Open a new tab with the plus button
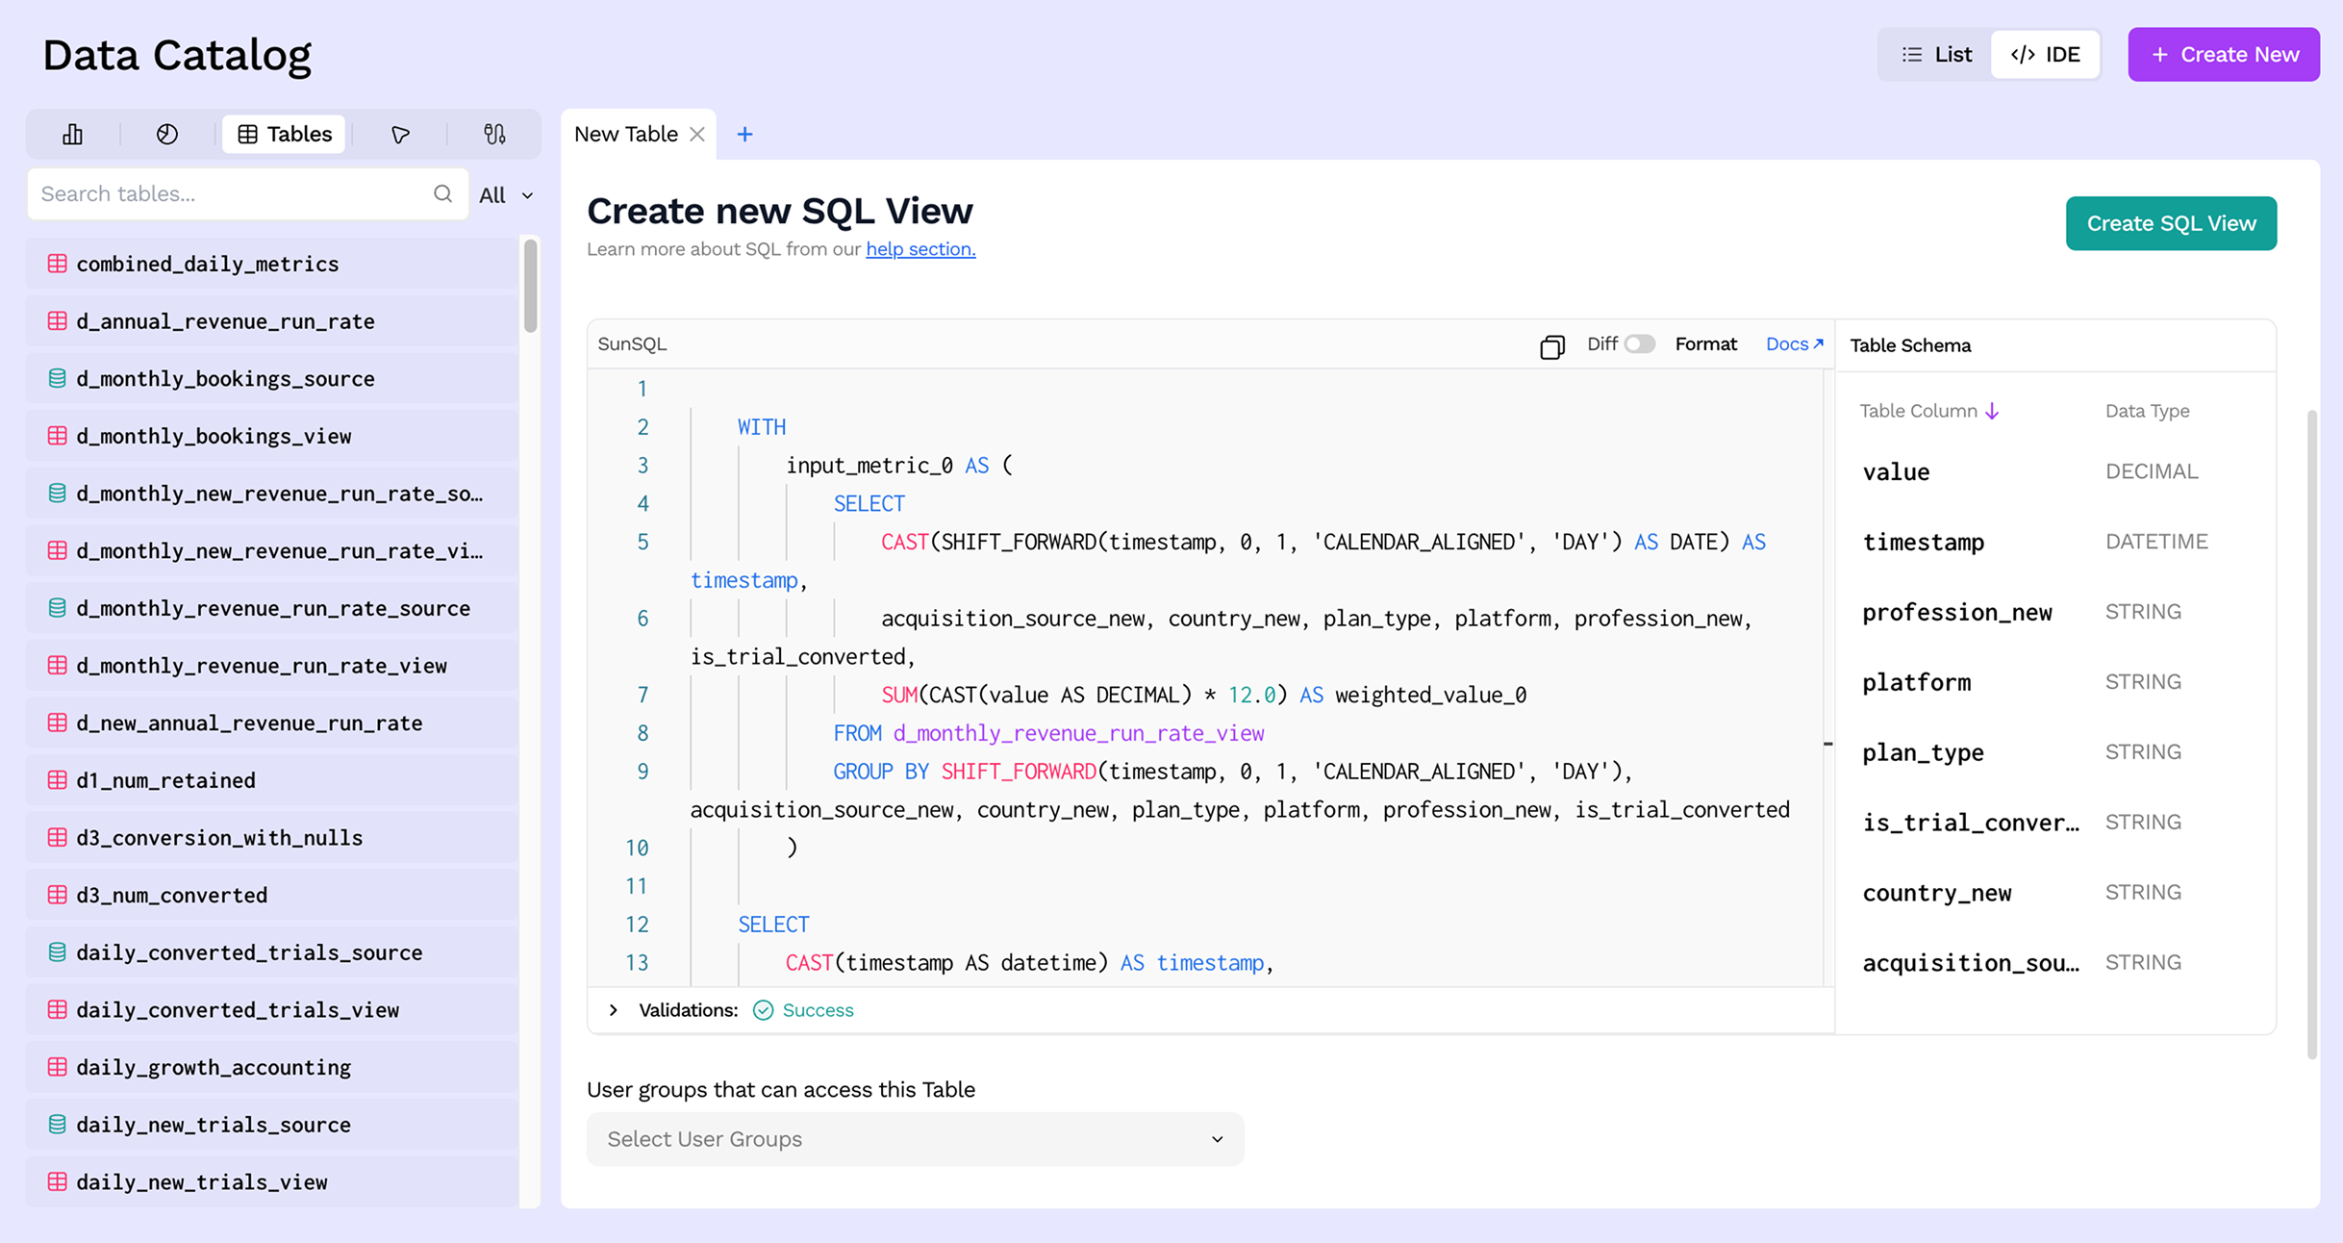The image size is (2343, 1243). (x=744, y=134)
